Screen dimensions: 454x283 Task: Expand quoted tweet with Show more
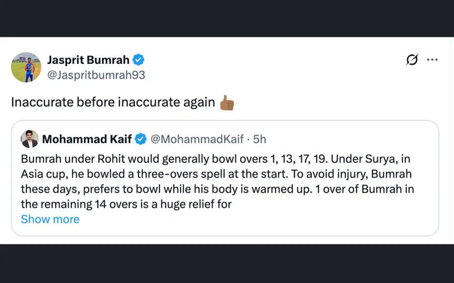[50, 219]
